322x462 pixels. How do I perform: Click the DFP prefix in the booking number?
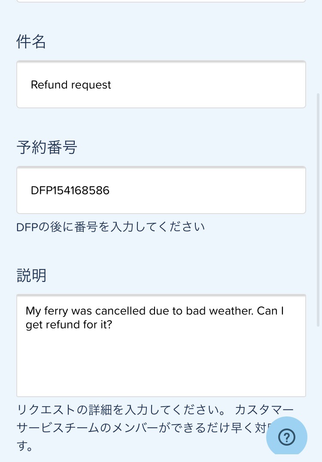point(42,190)
